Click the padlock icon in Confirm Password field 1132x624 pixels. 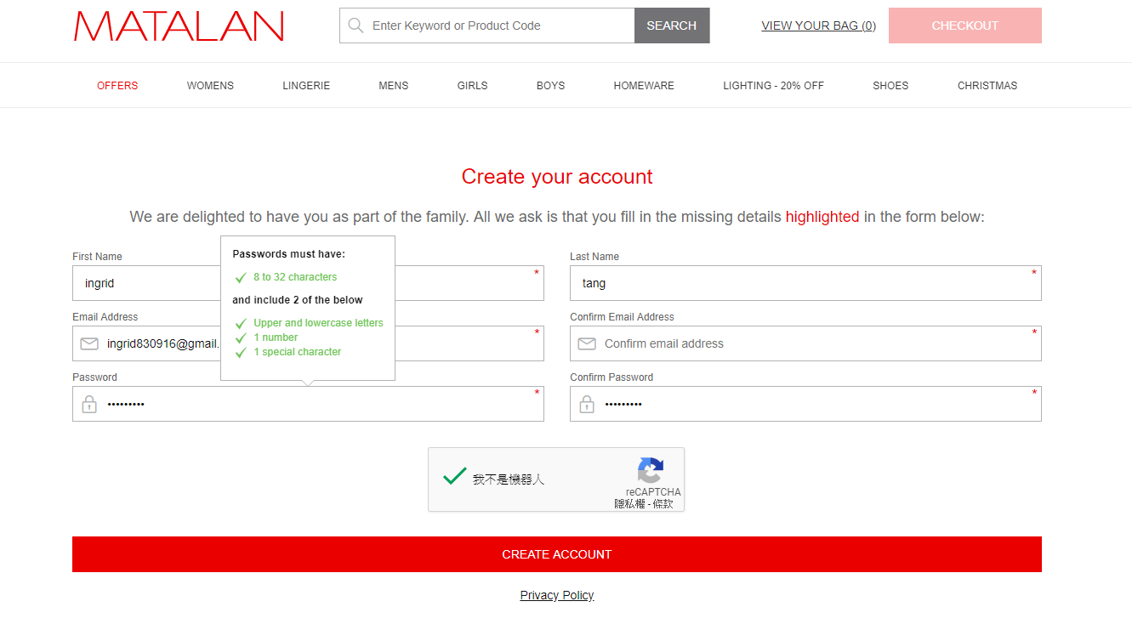[587, 405]
